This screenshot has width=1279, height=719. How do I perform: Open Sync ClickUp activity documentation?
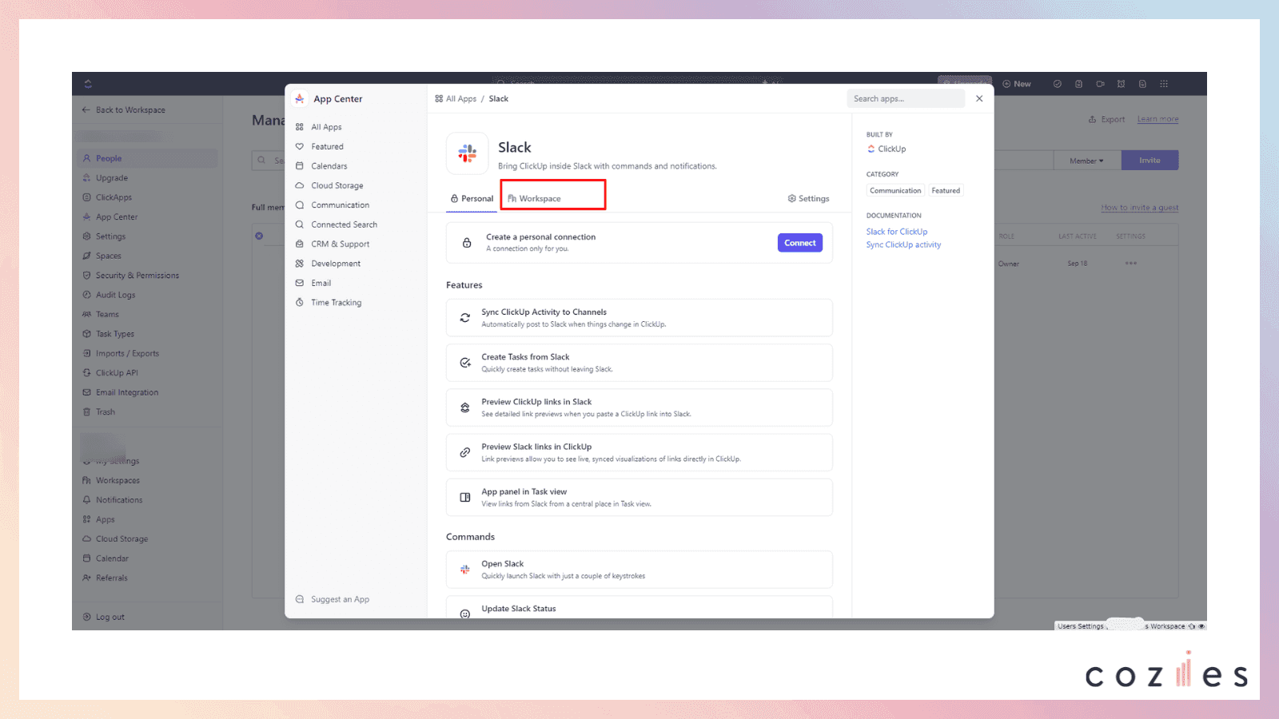[903, 245]
